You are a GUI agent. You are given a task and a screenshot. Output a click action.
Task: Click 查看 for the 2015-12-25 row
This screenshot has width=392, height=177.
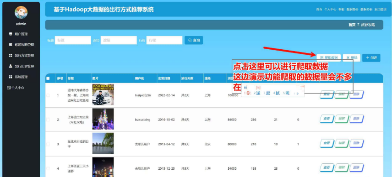click(327, 168)
